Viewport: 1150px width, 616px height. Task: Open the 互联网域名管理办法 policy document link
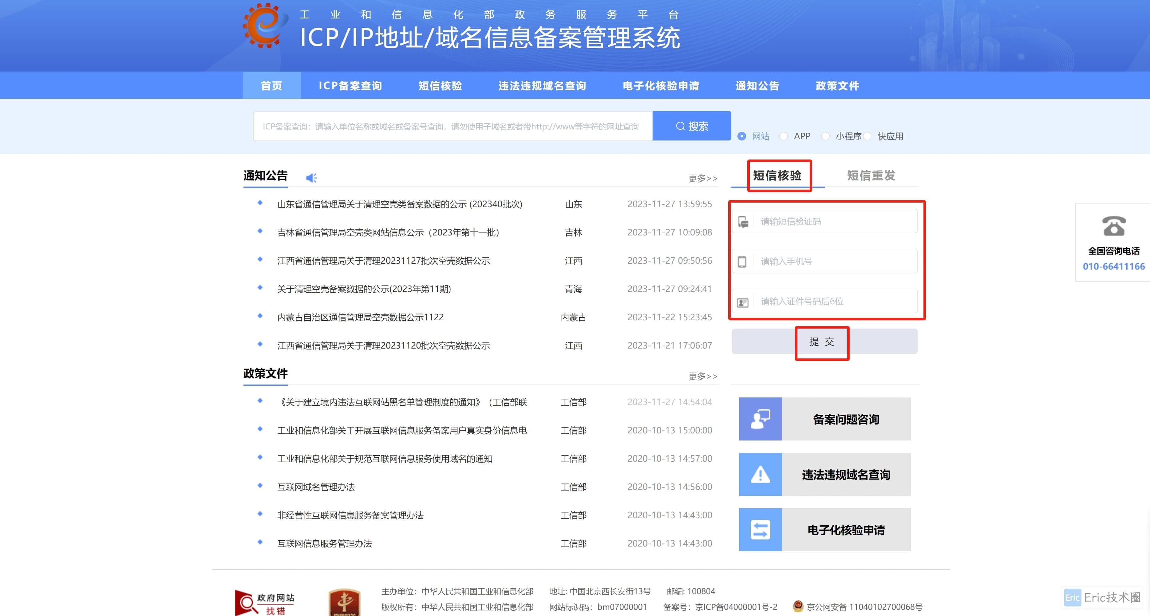316,487
